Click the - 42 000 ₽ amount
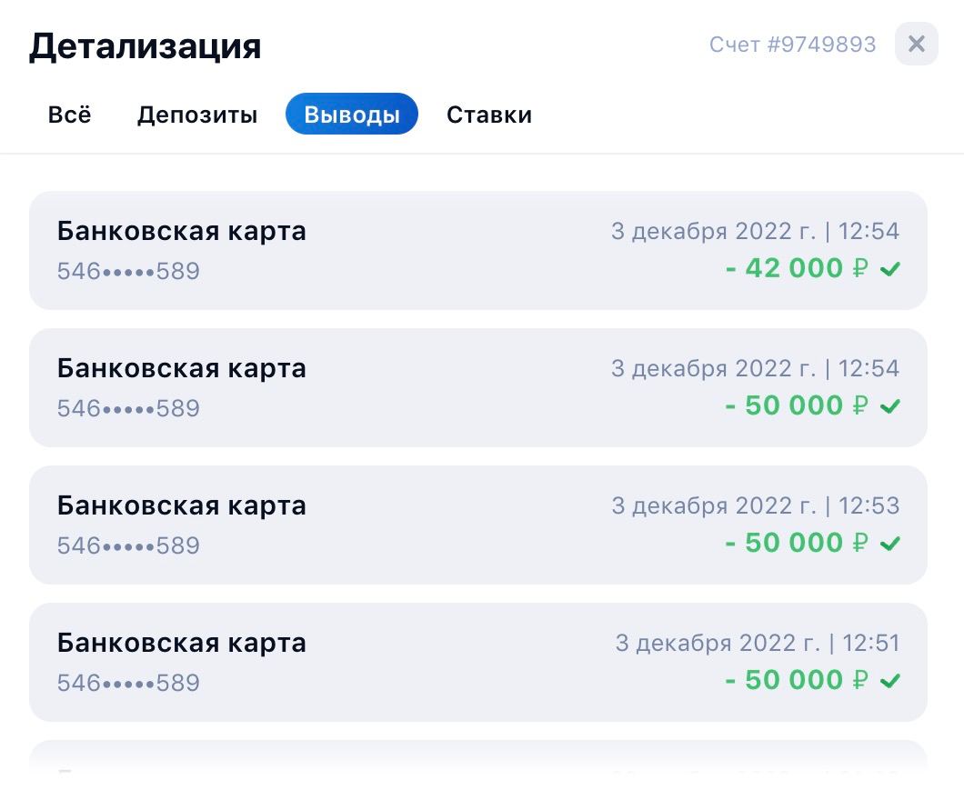The height and width of the screenshot is (800, 964). coord(797,269)
